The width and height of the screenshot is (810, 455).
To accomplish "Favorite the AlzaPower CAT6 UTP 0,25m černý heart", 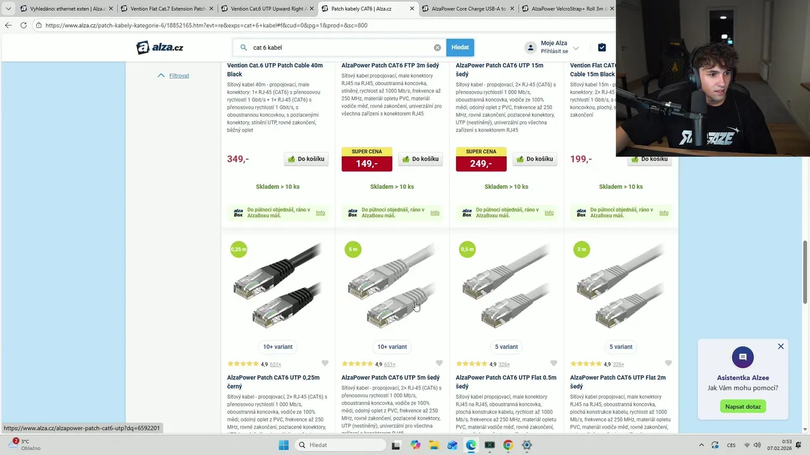I will tap(325, 363).
